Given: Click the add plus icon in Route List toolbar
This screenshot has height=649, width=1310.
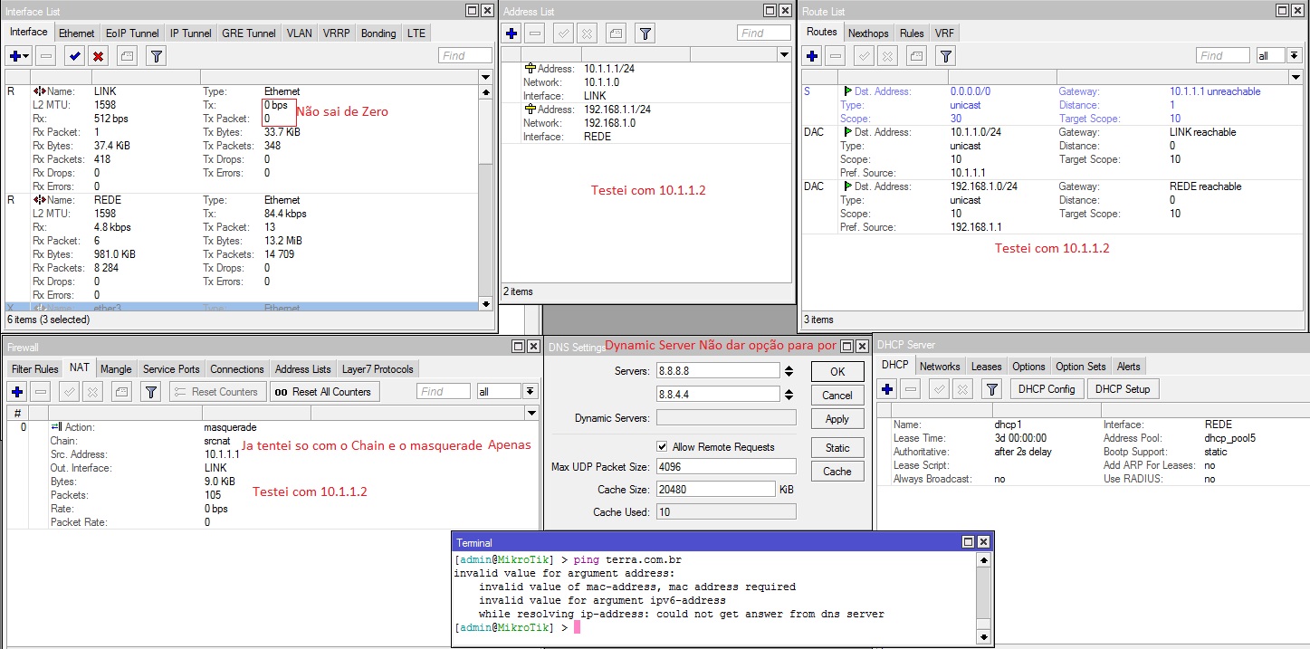Looking at the screenshot, I should 812,56.
